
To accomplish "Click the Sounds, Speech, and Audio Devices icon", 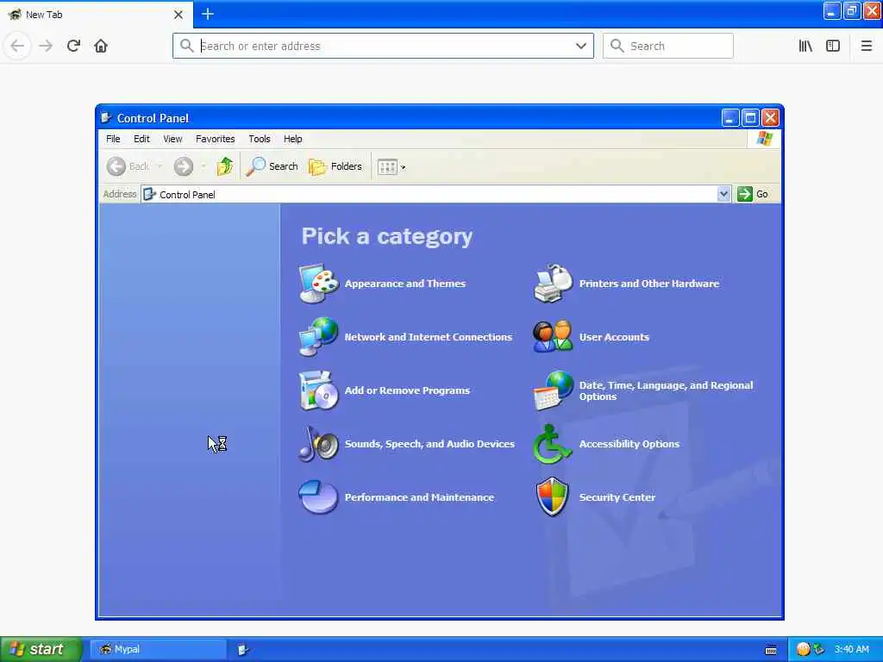I will pyautogui.click(x=319, y=444).
